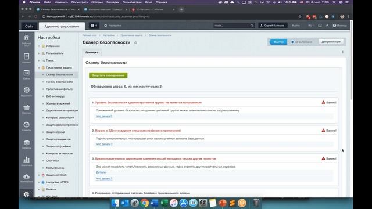The width and height of the screenshot is (372, 209).
Task: Click the search magnifier icon in admin bar
Action: pyautogui.click(x=252, y=26)
